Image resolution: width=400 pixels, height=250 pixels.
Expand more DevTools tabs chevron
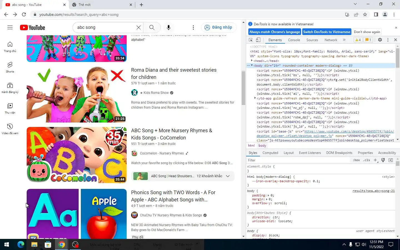click(x=344, y=40)
